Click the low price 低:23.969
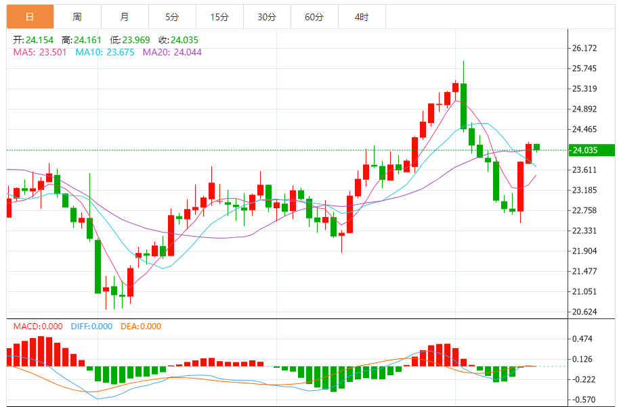Image resolution: width=619 pixels, height=407 pixels. 130,40
